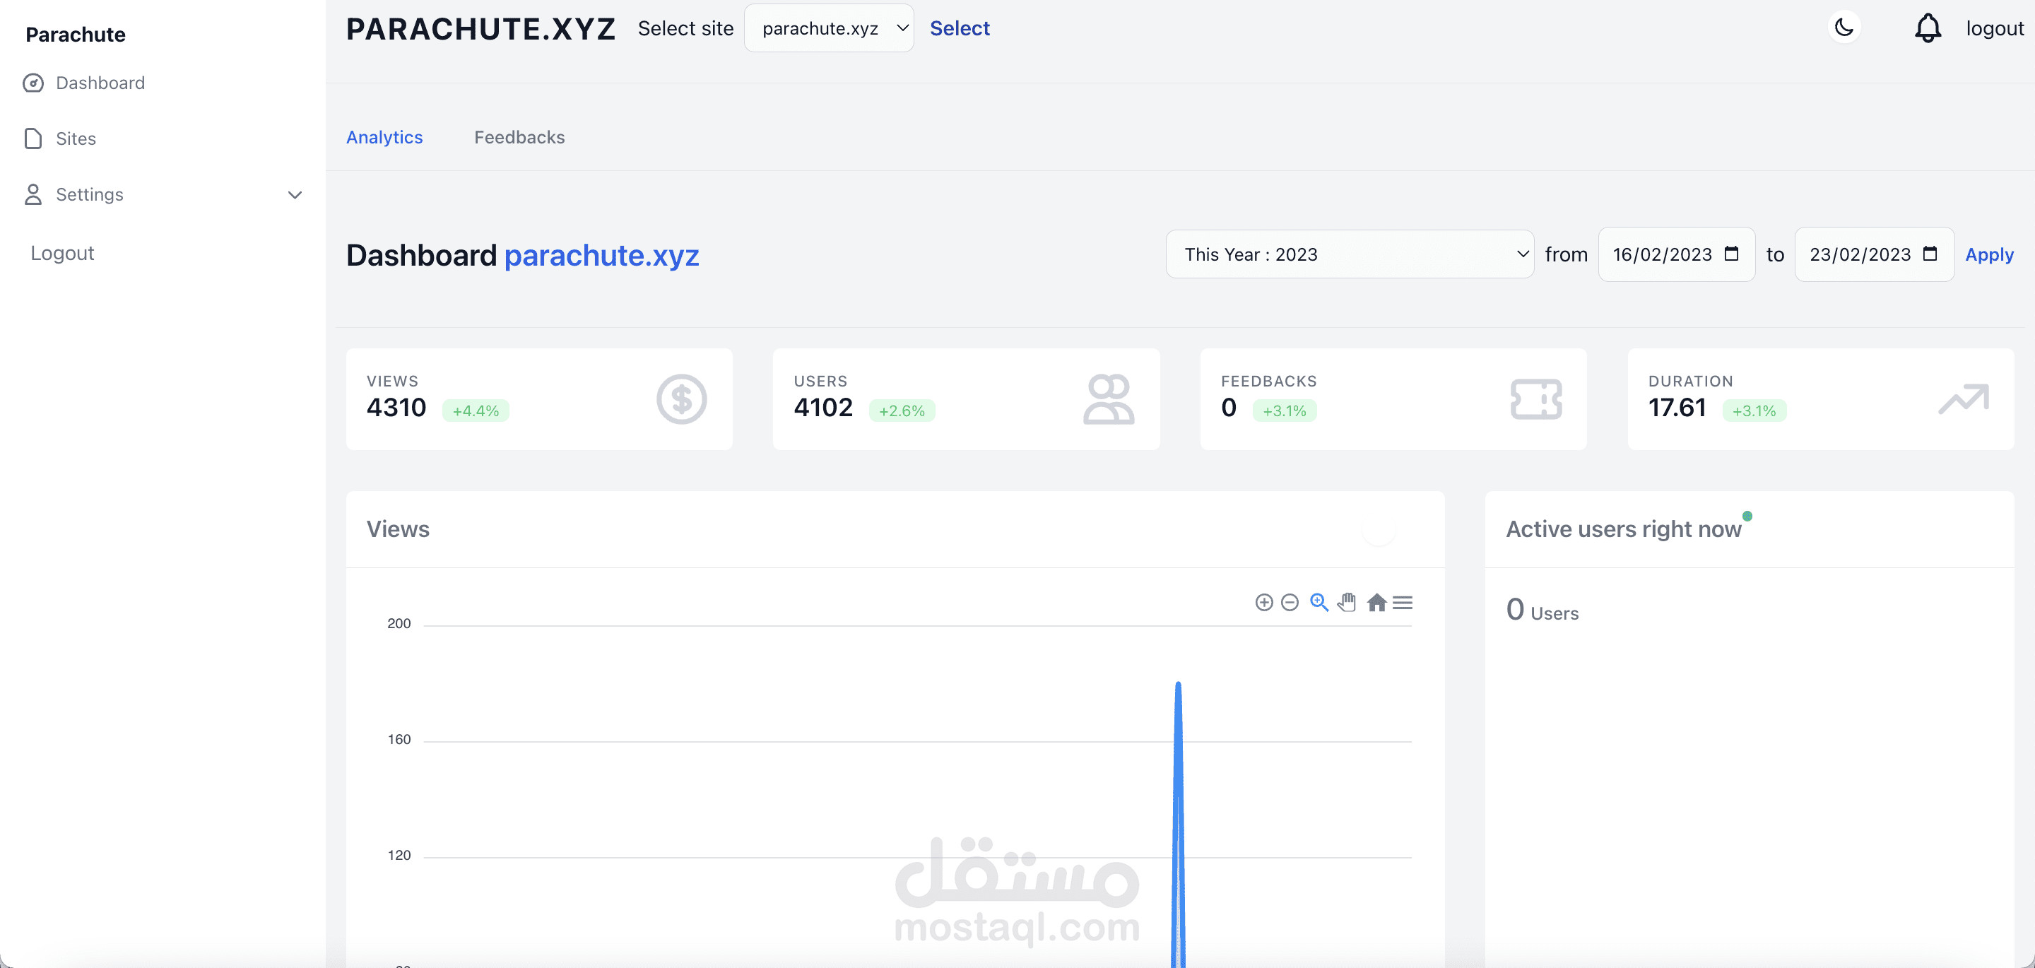Click the Dashboard sidebar icon
Screen dimensions: 2035x968
33,83
